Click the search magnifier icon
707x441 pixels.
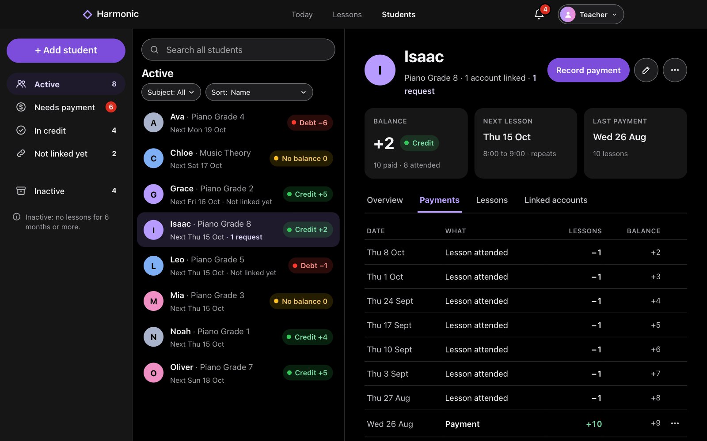(x=154, y=50)
